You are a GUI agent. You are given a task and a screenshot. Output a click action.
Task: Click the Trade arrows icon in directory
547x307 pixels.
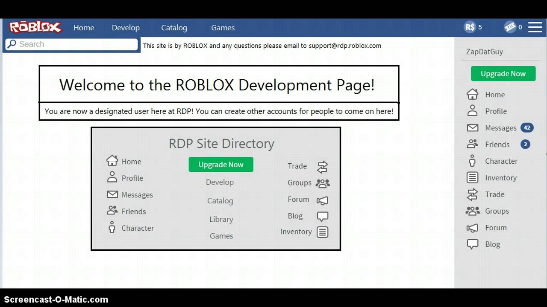click(323, 167)
